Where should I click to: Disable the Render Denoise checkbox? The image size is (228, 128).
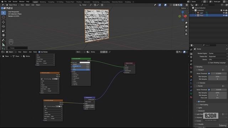pos(199,102)
